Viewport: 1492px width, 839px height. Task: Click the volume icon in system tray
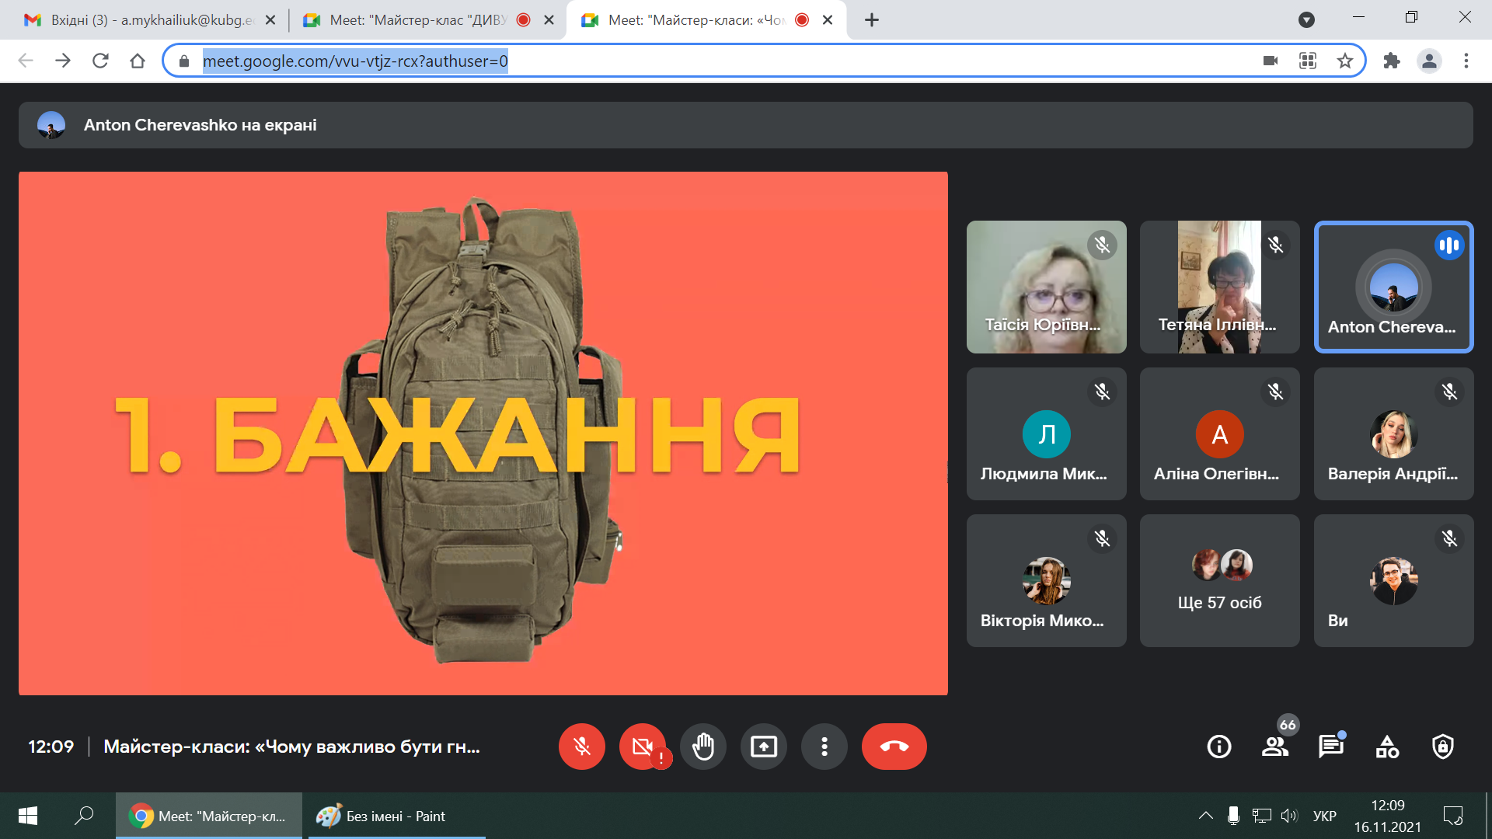pos(1289,816)
